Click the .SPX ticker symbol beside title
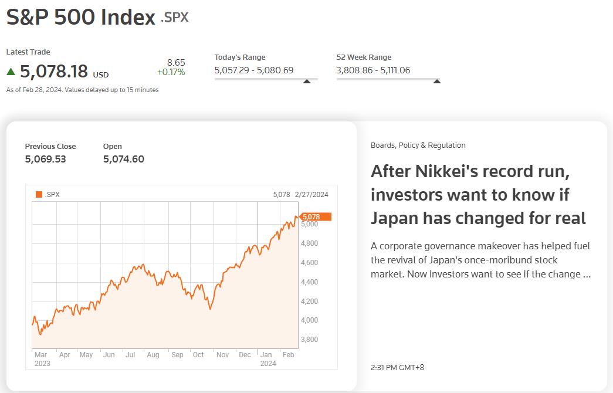 (175, 18)
